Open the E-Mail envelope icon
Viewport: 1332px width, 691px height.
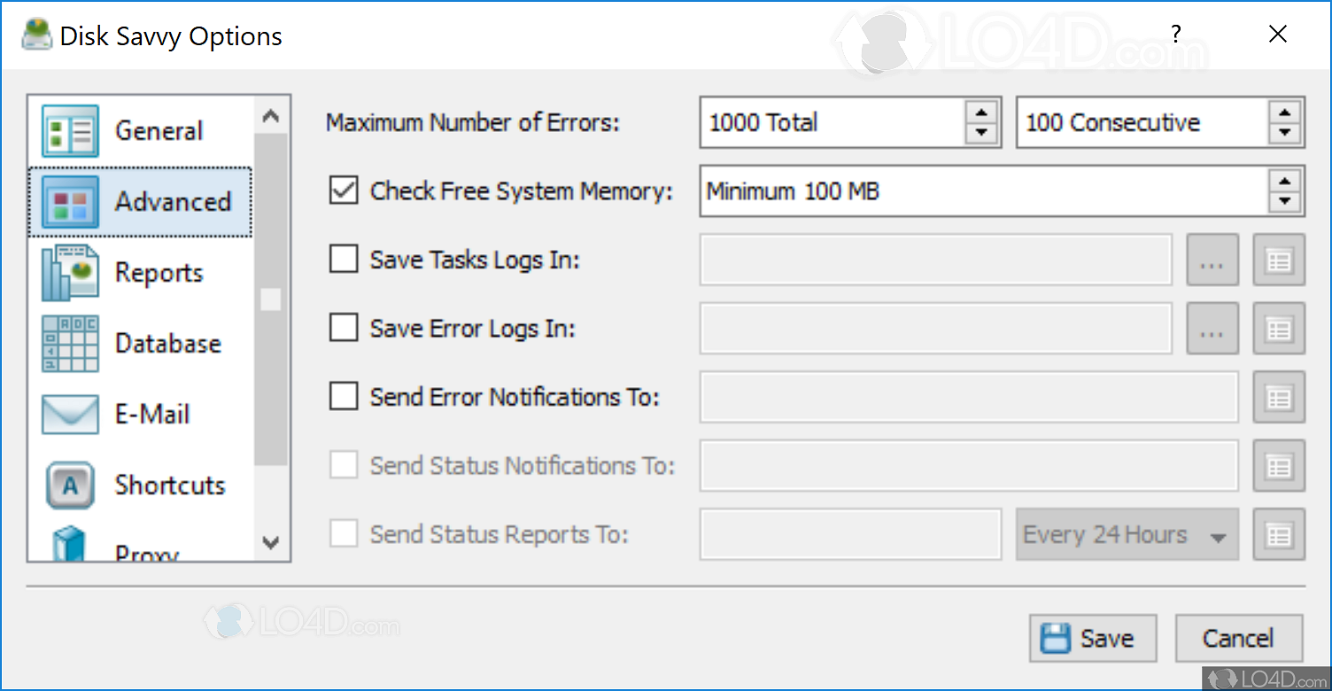[70, 415]
